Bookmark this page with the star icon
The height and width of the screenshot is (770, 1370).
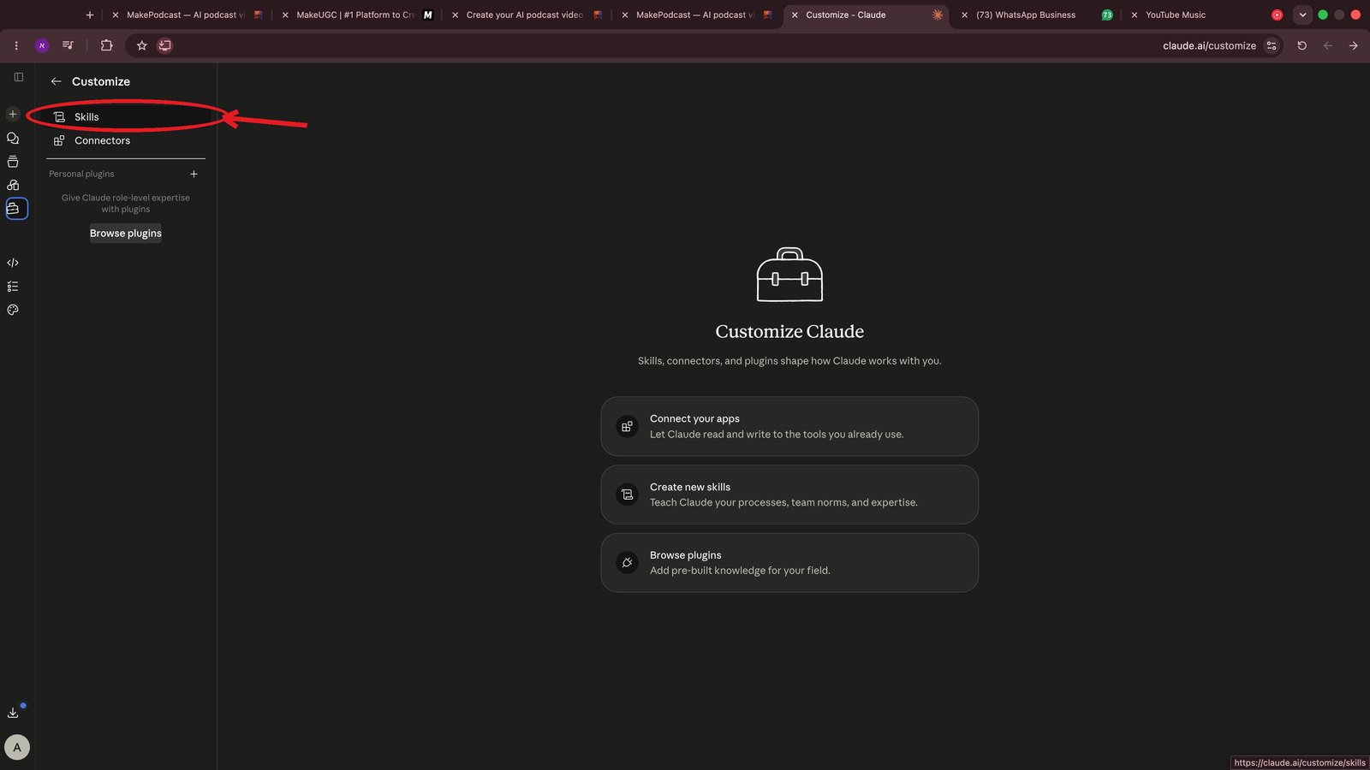point(142,45)
